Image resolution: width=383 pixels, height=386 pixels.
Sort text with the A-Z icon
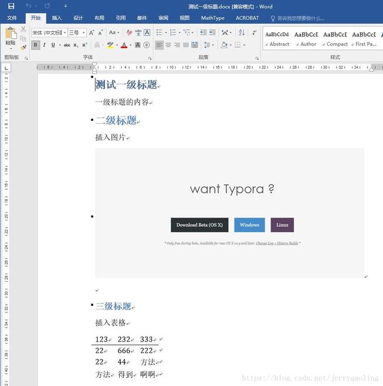click(x=242, y=32)
